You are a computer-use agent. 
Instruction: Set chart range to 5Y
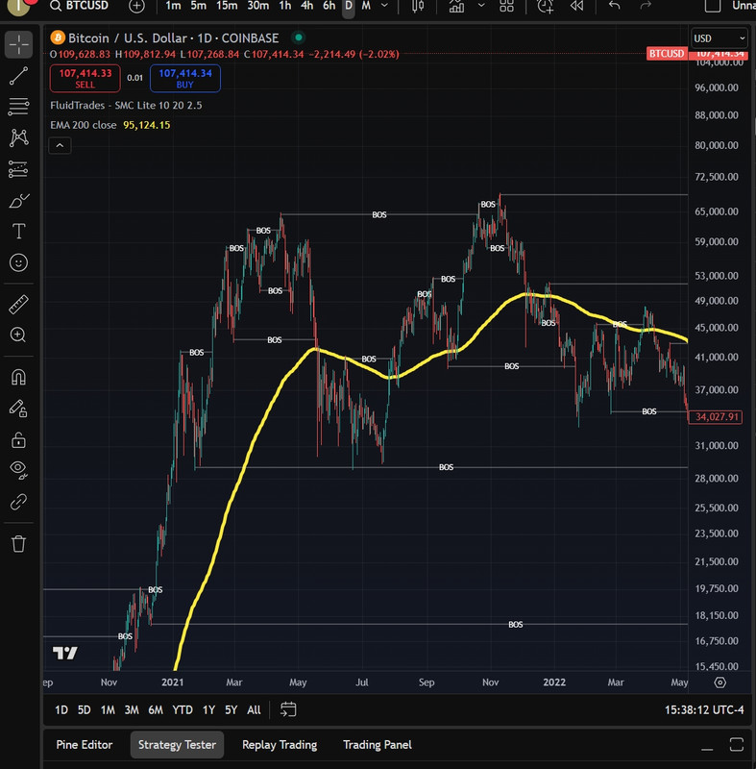pos(231,709)
